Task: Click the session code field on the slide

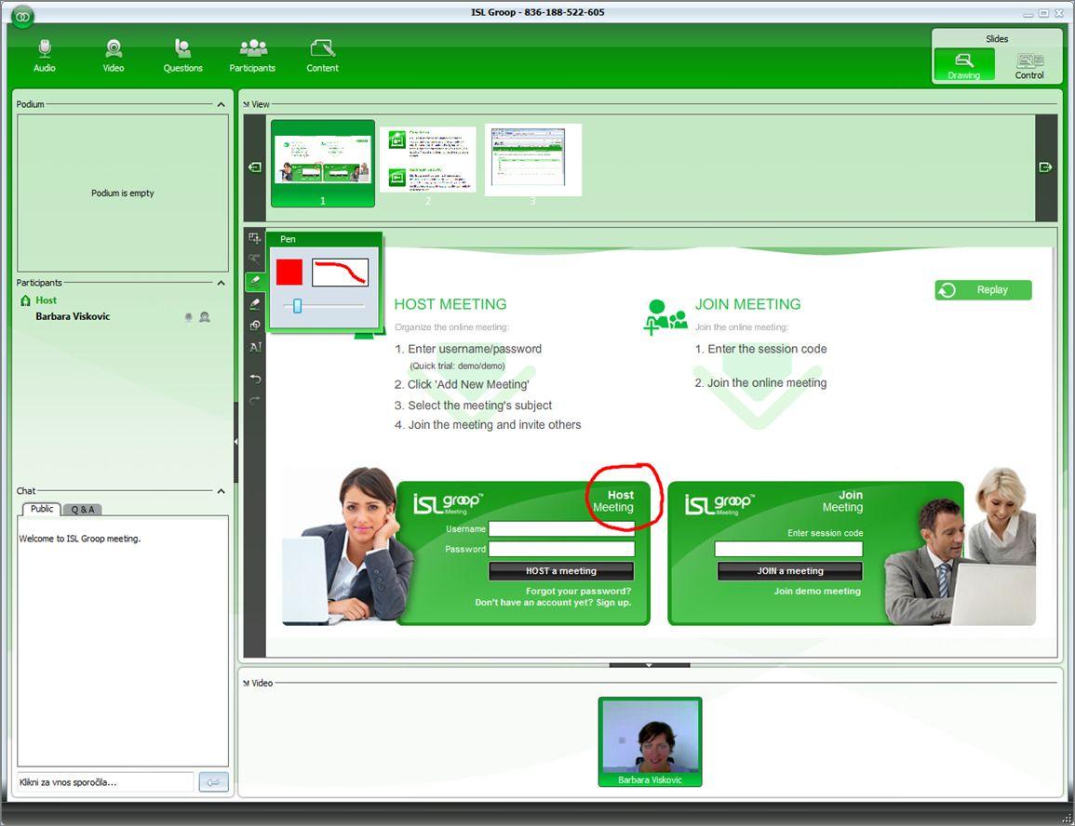Action: pyautogui.click(x=788, y=550)
